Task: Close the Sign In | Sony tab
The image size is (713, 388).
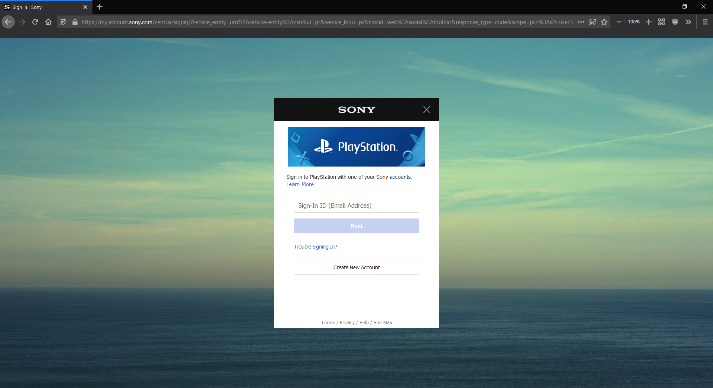Action: (x=85, y=7)
